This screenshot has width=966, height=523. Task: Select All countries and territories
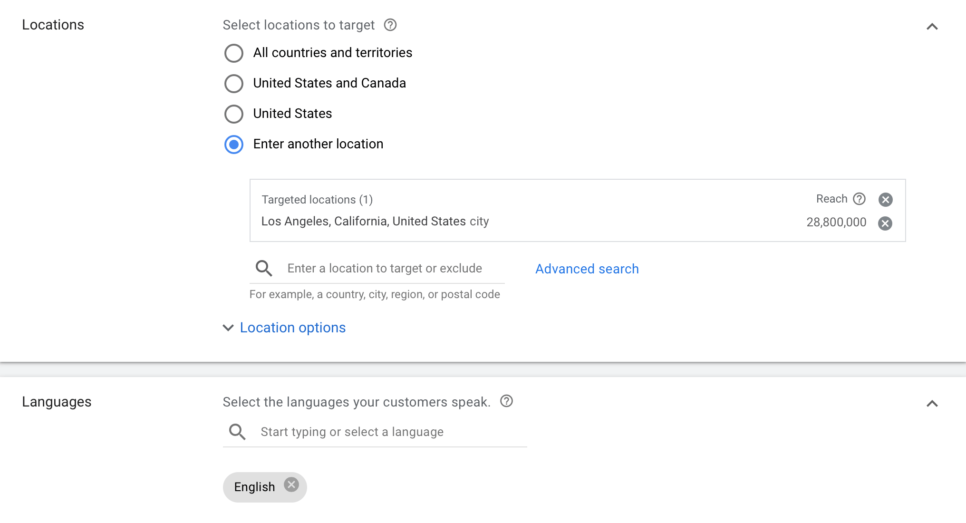(233, 53)
